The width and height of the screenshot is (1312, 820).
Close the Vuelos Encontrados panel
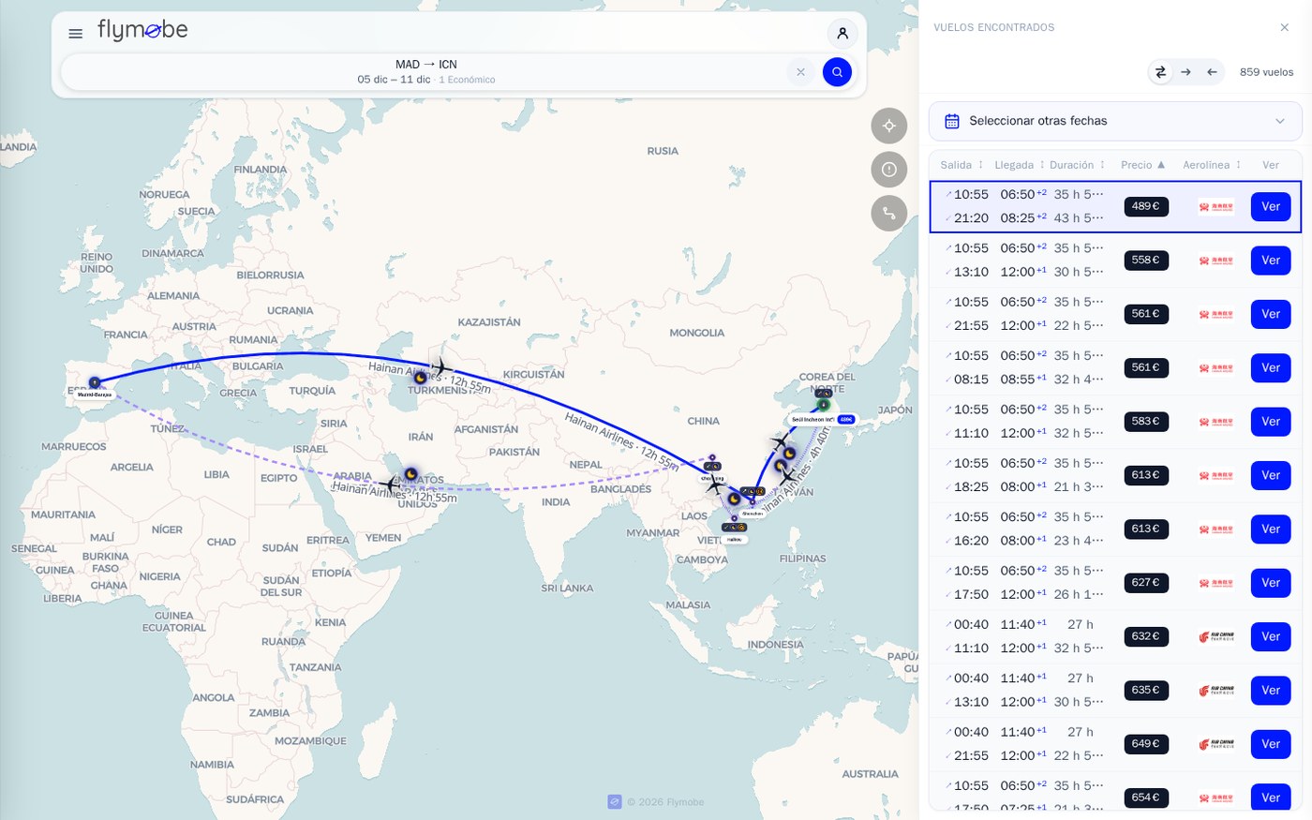[1285, 27]
